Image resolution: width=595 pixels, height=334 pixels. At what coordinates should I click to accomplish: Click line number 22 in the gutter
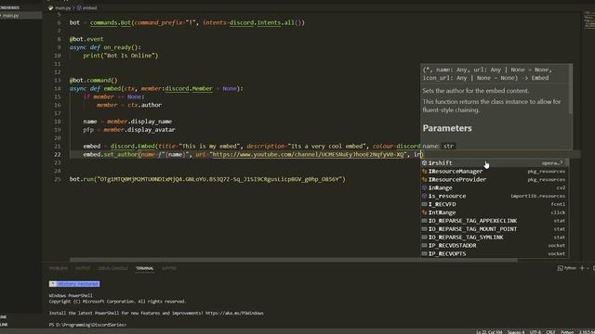click(58, 155)
